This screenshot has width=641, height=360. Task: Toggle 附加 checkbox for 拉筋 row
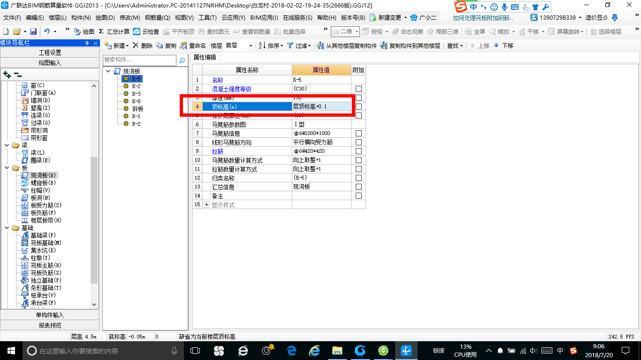coord(359,151)
